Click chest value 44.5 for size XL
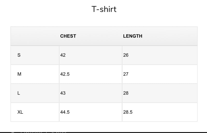Viewport: 207px width, 133px height. [65, 112]
